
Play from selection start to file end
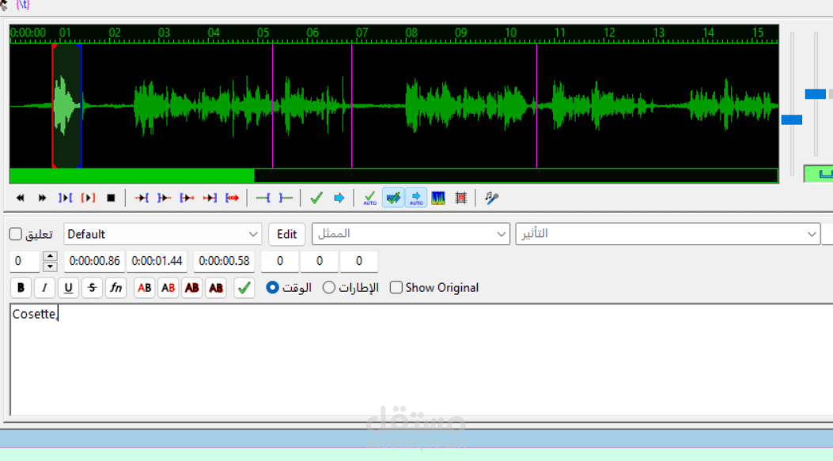click(232, 198)
